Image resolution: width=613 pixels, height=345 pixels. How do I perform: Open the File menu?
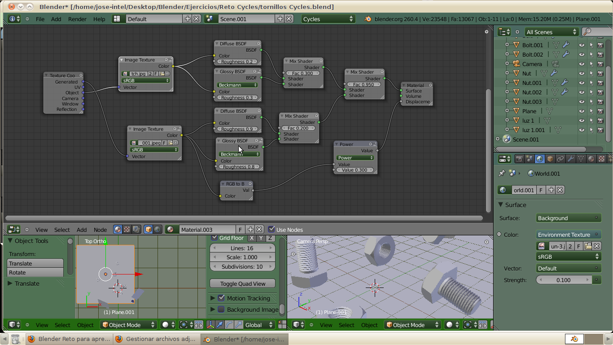[40, 19]
